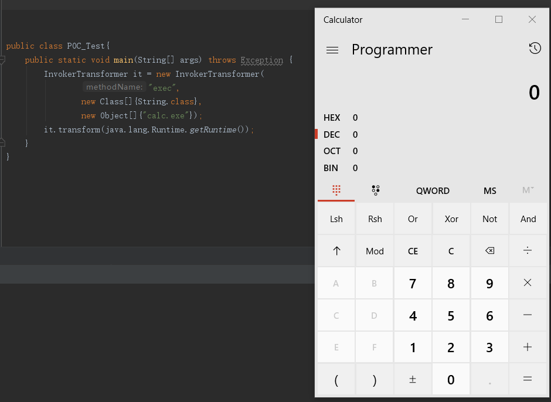Screen dimensions: 551x402
Task: Select the DEC number base
Action: [341, 135]
